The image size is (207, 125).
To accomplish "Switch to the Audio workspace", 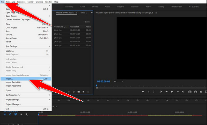I will coord(107,7).
